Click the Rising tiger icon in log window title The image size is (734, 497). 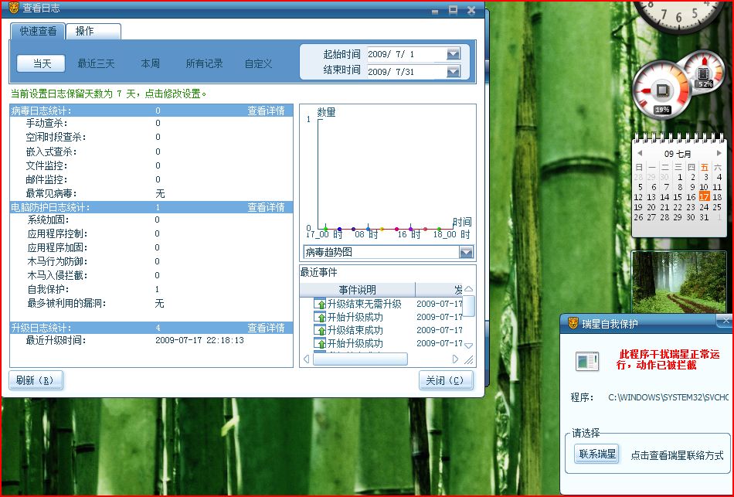coord(14,8)
